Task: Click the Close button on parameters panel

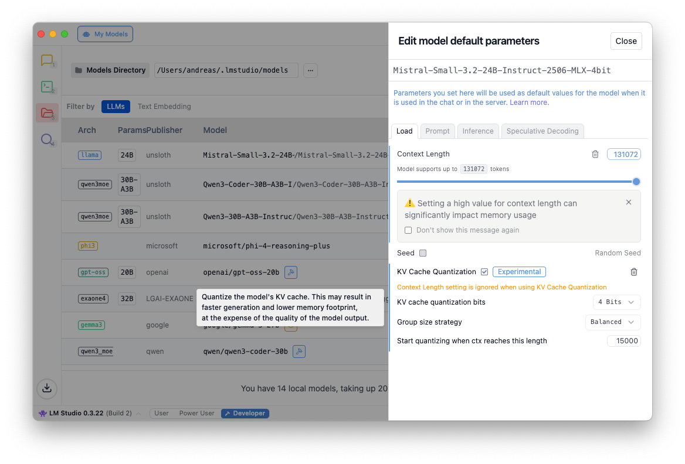Action: (x=626, y=41)
